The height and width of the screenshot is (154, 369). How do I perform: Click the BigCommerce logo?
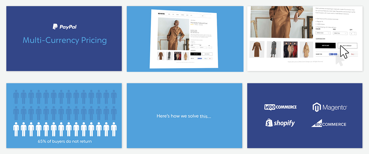[x=329, y=123]
